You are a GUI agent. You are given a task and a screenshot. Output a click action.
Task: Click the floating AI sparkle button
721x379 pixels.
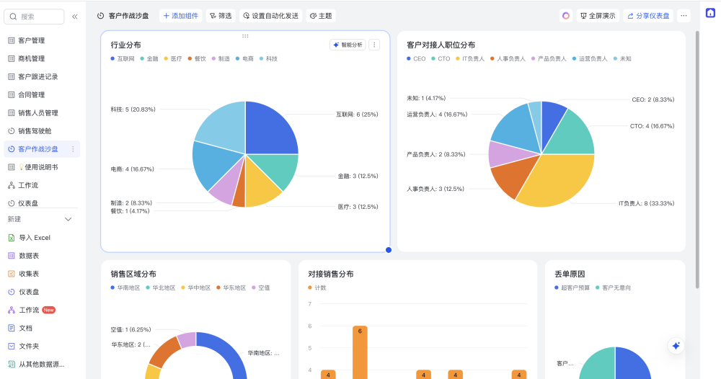(676, 346)
